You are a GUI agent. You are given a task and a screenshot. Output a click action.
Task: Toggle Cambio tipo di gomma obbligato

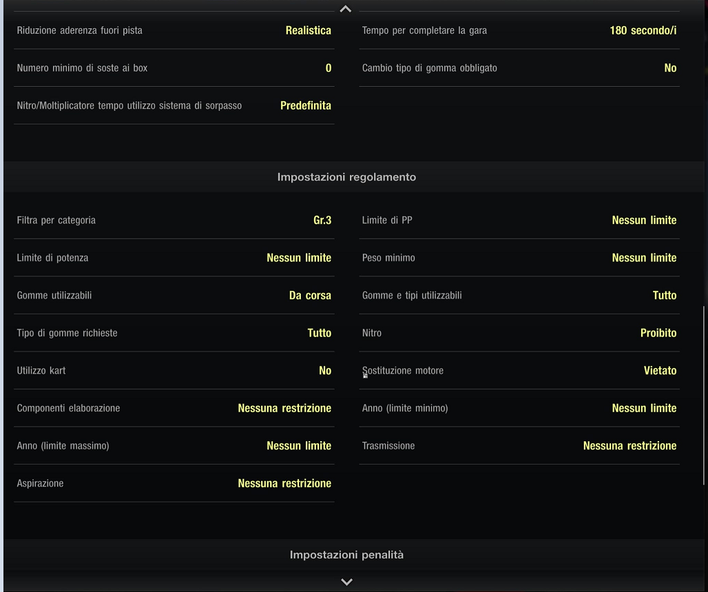point(519,68)
